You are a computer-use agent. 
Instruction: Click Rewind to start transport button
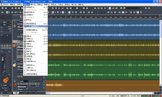click(67, 8)
